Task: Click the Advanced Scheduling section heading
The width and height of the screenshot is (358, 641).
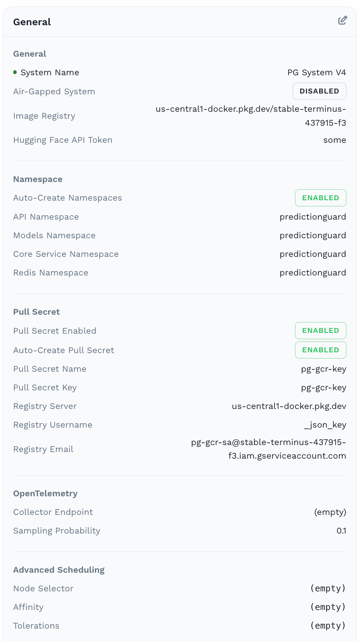Action: coord(59,570)
